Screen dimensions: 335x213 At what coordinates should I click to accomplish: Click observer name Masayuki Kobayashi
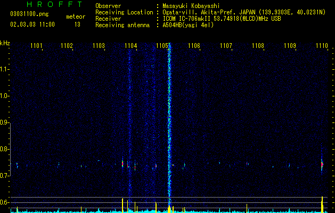(191, 6)
